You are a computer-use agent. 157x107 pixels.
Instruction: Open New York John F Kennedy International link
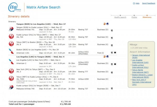pyautogui.click(x=142, y=82)
